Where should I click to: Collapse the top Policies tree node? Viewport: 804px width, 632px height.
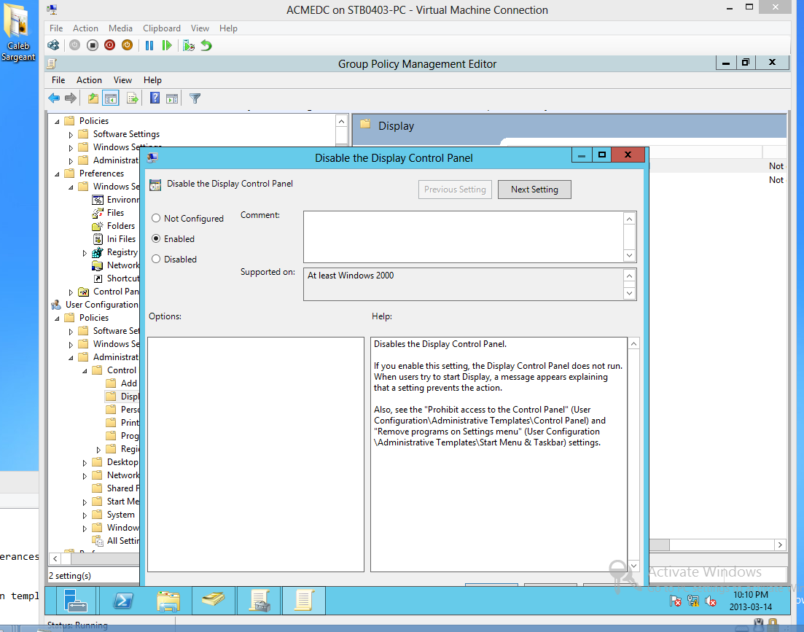point(57,122)
